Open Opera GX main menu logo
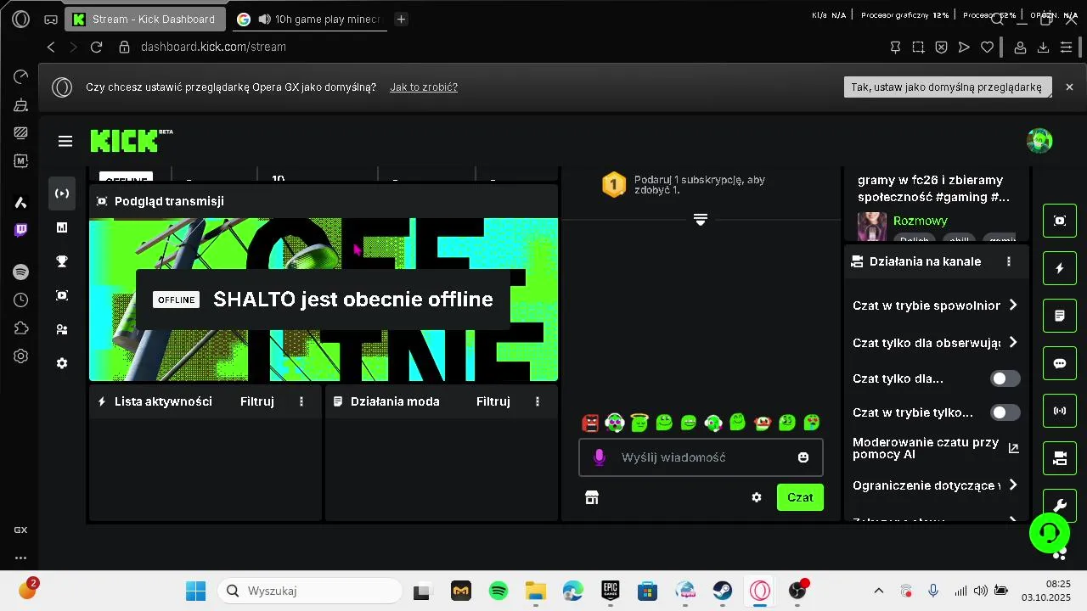The width and height of the screenshot is (1087, 611). point(21,19)
